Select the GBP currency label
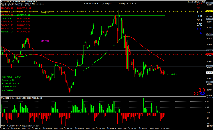The width and height of the screenshot is (213, 130). coord(199,20)
